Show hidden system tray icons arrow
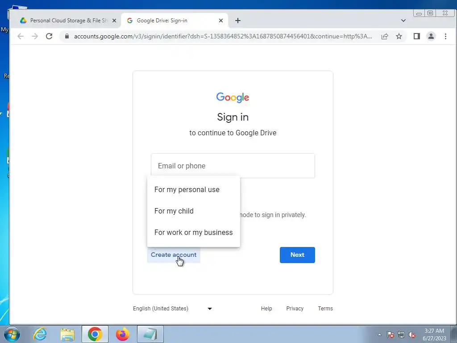The image size is (457, 343). (x=379, y=335)
